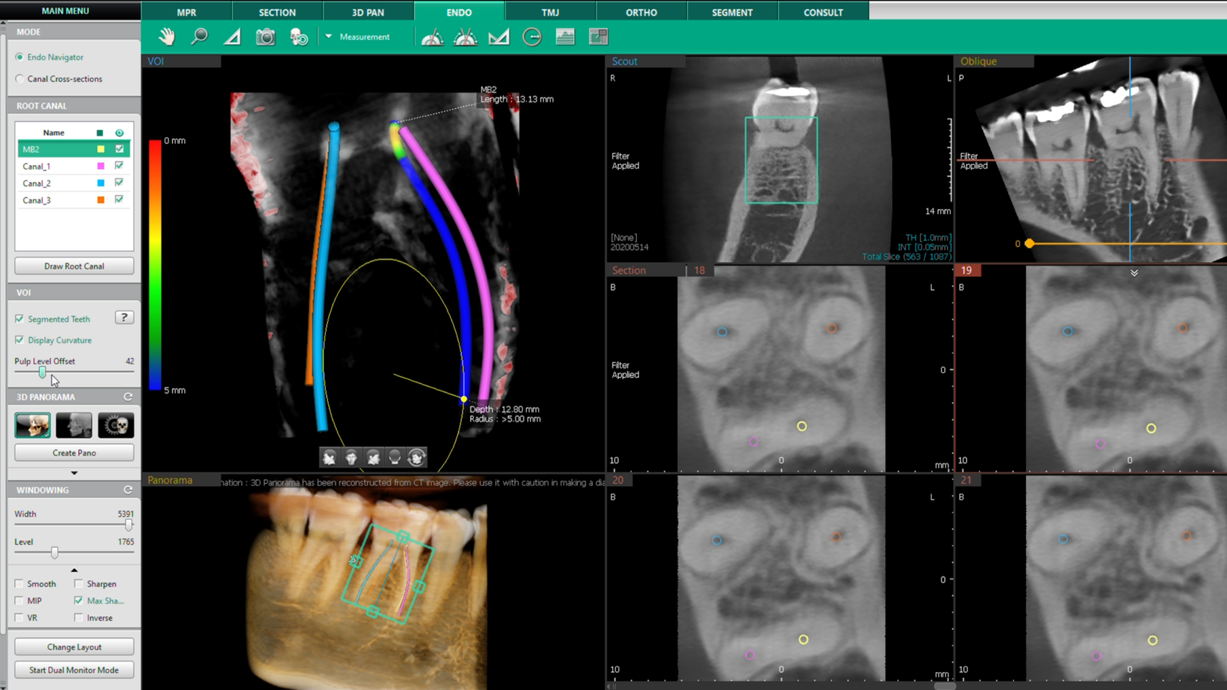
Task: Select Endo Navigator mode
Action: point(20,57)
